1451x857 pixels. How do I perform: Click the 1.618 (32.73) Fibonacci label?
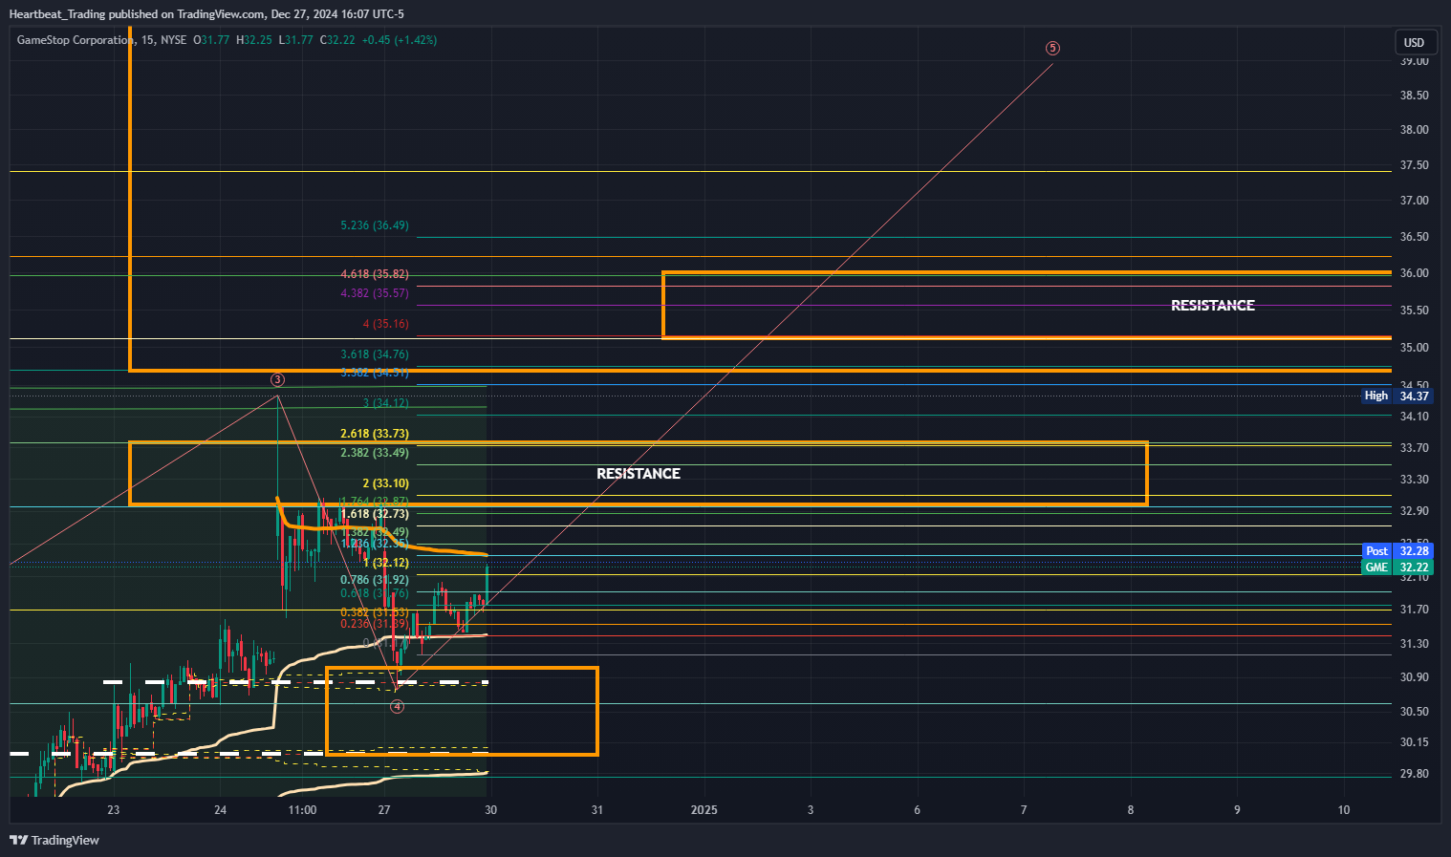(x=375, y=514)
